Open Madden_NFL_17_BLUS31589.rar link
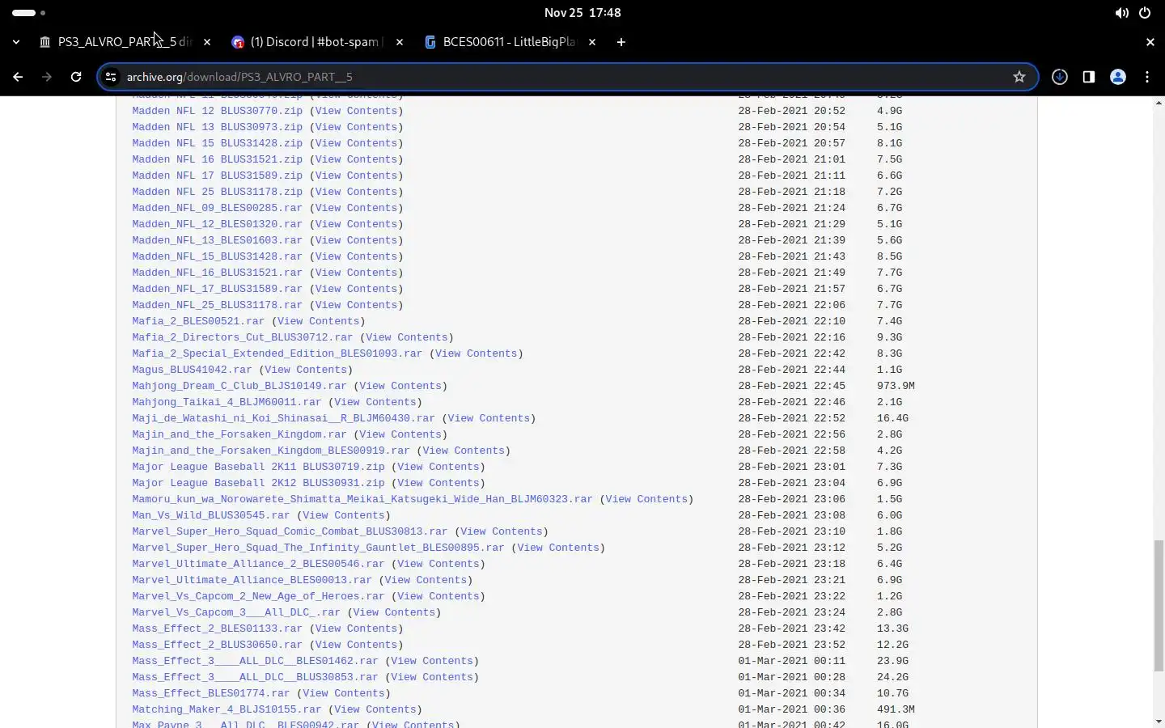The width and height of the screenshot is (1165, 728). (217, 289)
